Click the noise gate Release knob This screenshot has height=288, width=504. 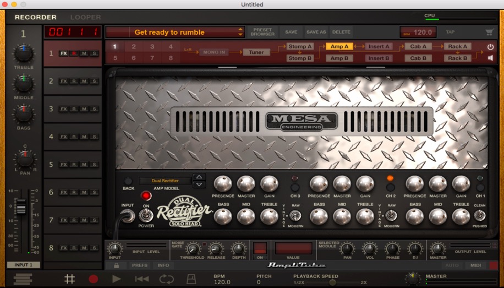(216, 249)
